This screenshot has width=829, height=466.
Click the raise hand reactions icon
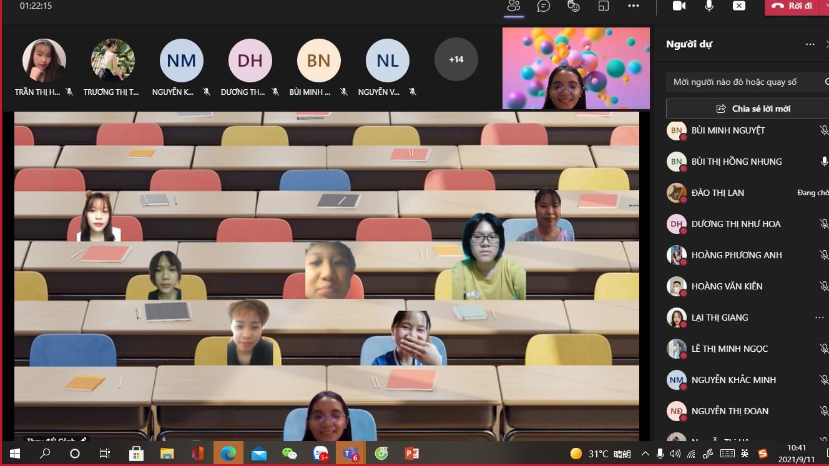click(574, 6)
